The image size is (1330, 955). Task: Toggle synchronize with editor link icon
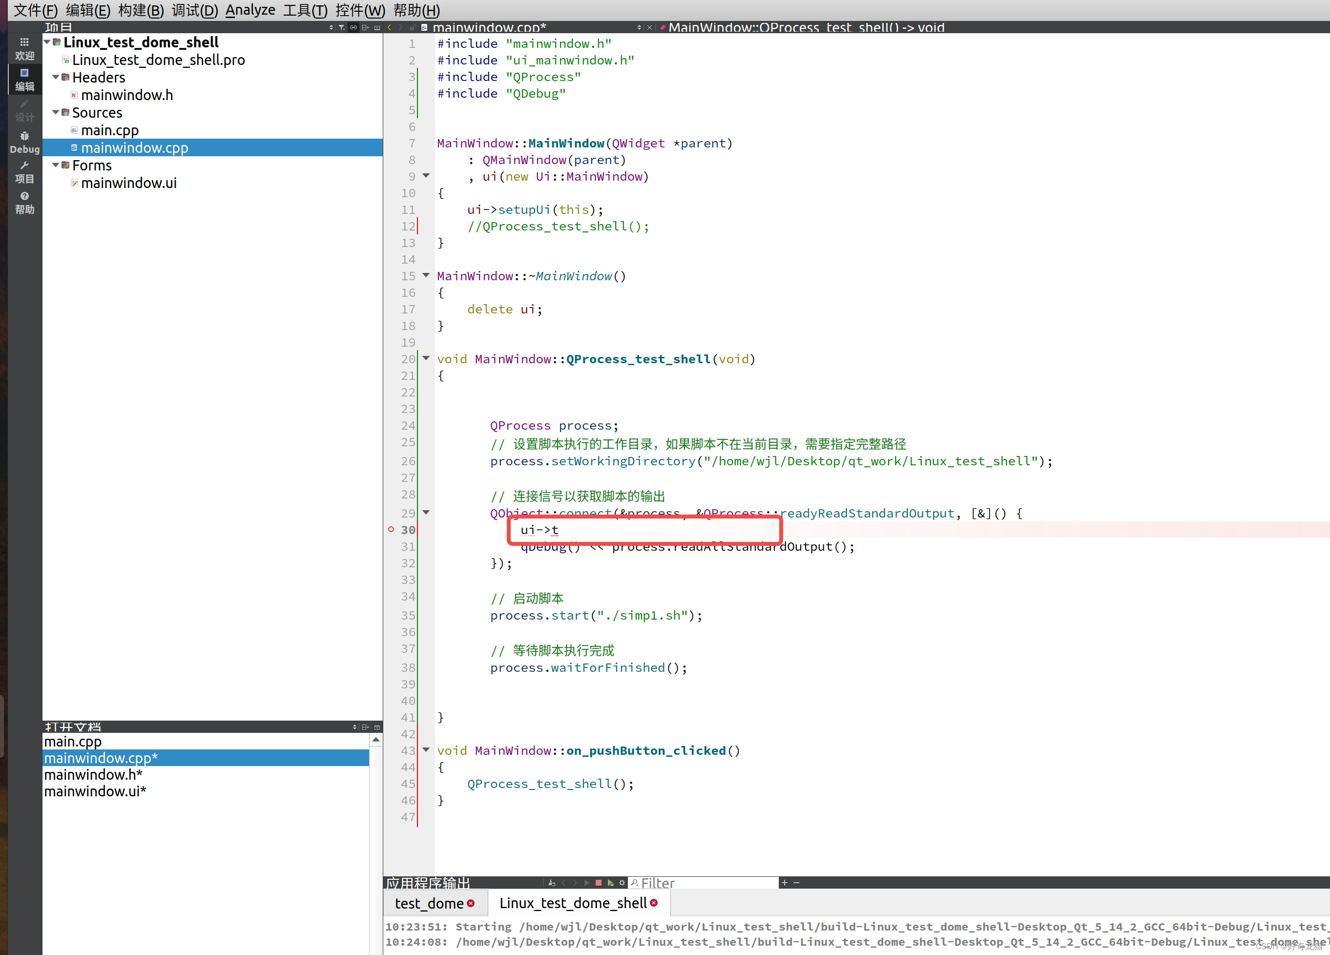[x=353, y=27]
